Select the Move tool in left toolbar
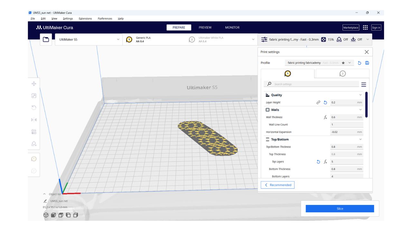The height and width of the screenshot is (231, 412). (34, 84)
